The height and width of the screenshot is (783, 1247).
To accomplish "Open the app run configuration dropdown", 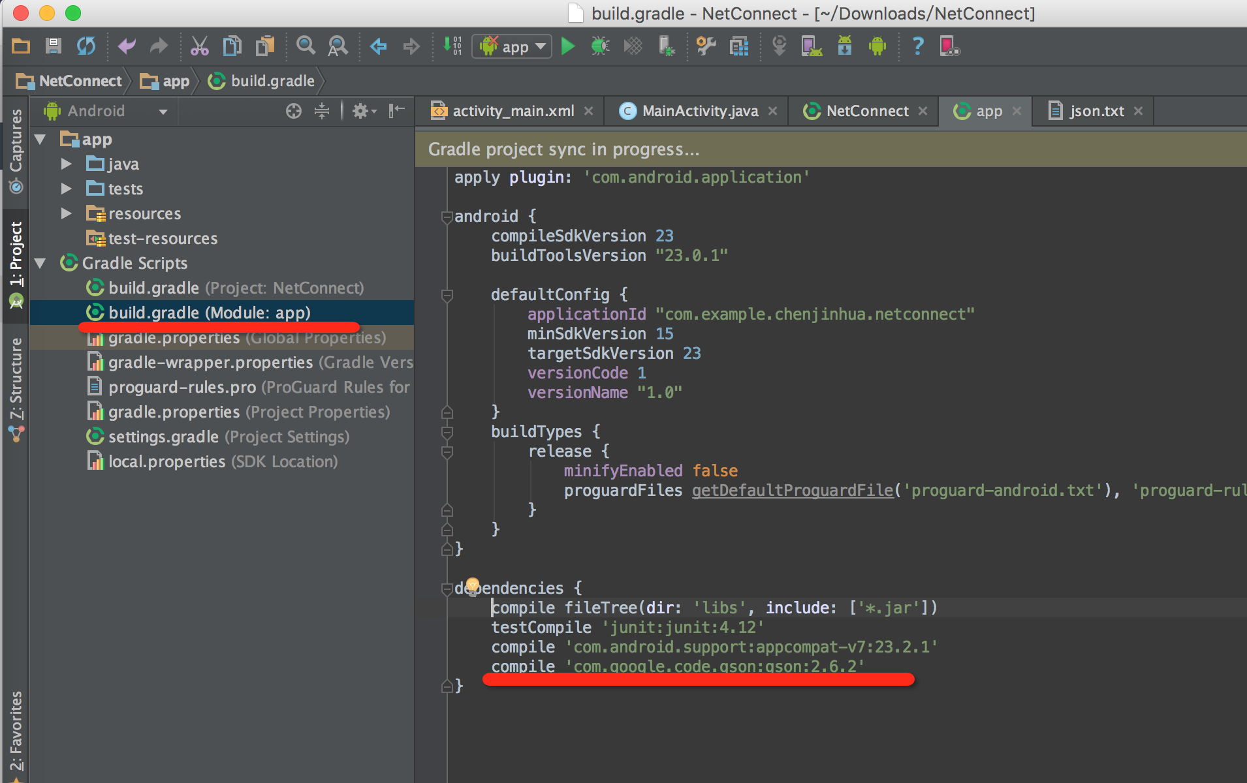I will click(512, 46).
